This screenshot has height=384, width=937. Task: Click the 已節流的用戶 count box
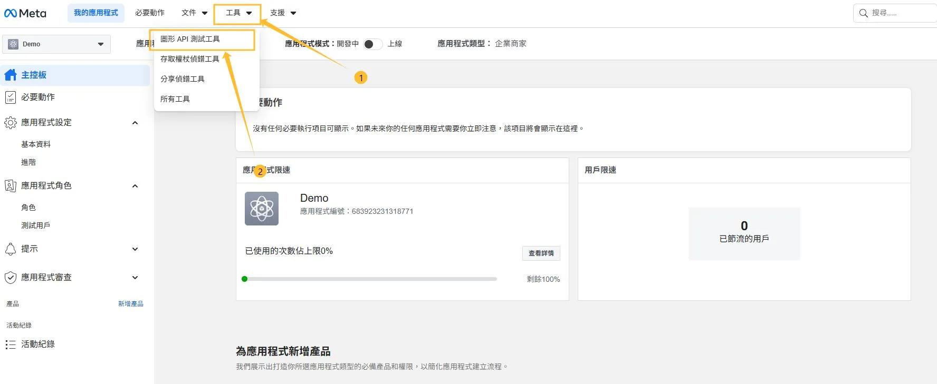[744, 234]
